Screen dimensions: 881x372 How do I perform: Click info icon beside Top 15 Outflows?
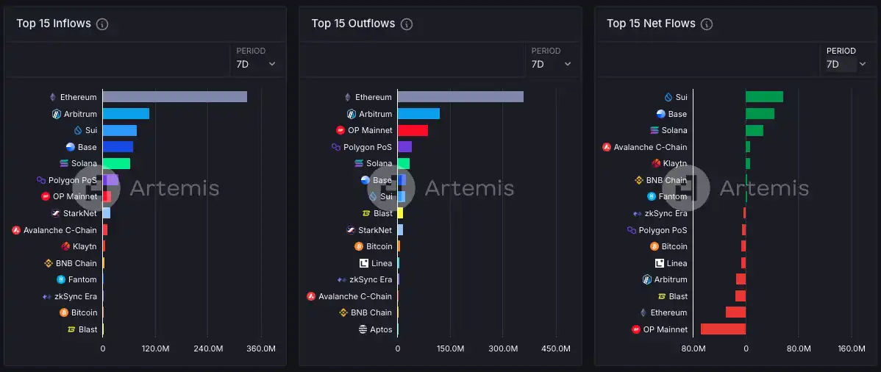(x=407, y=24)
